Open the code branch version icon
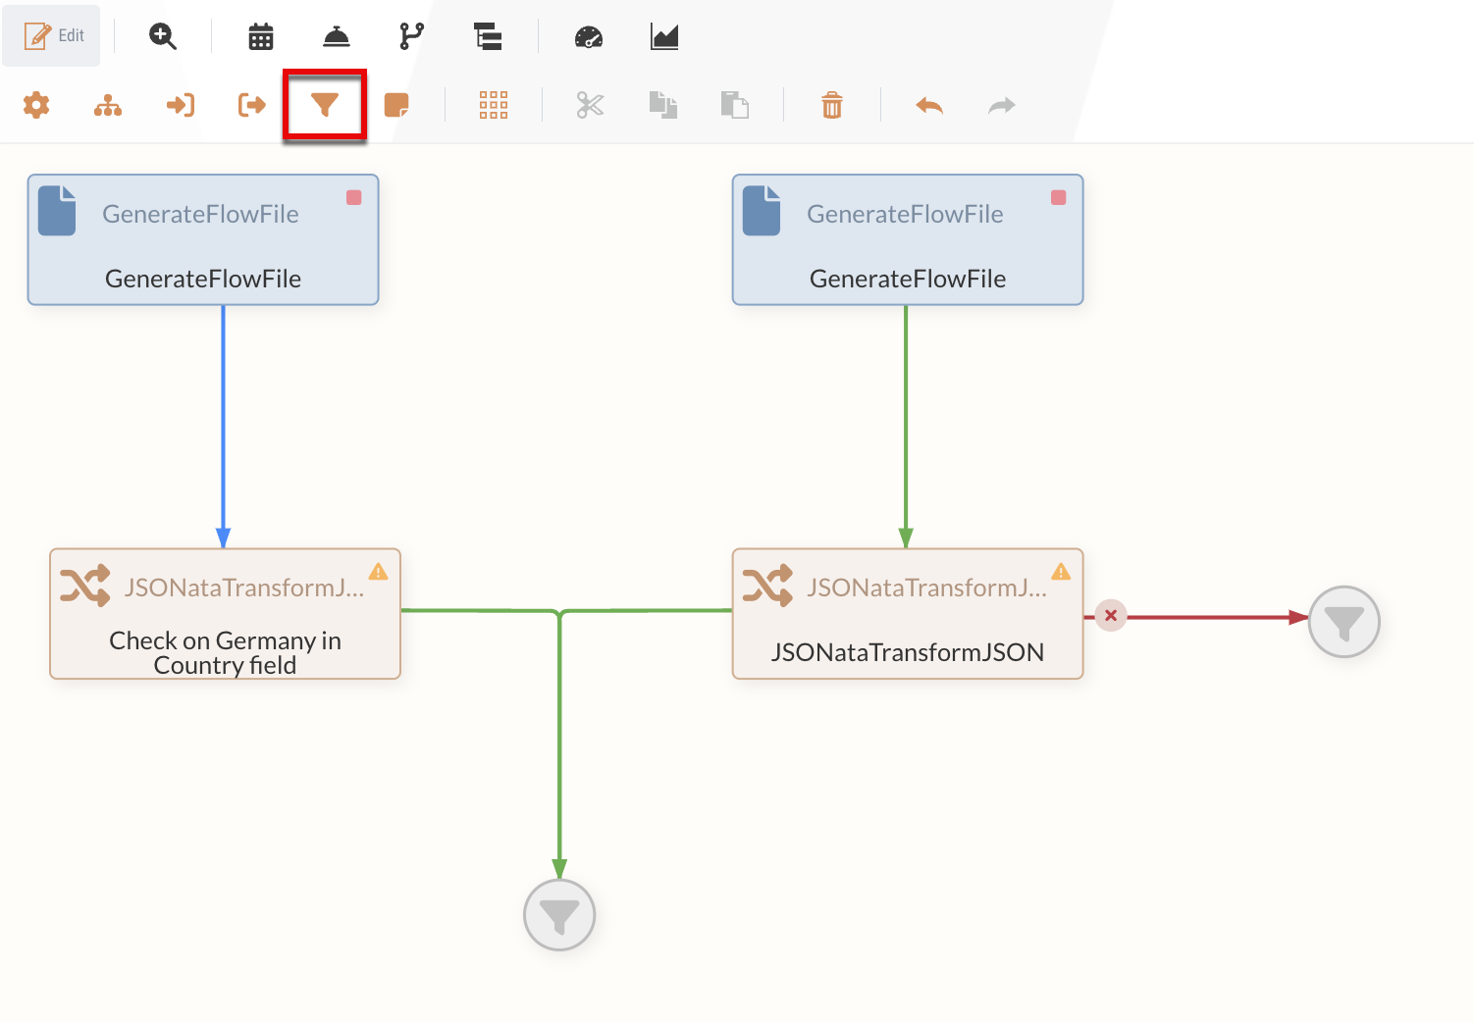 [412, 37]
